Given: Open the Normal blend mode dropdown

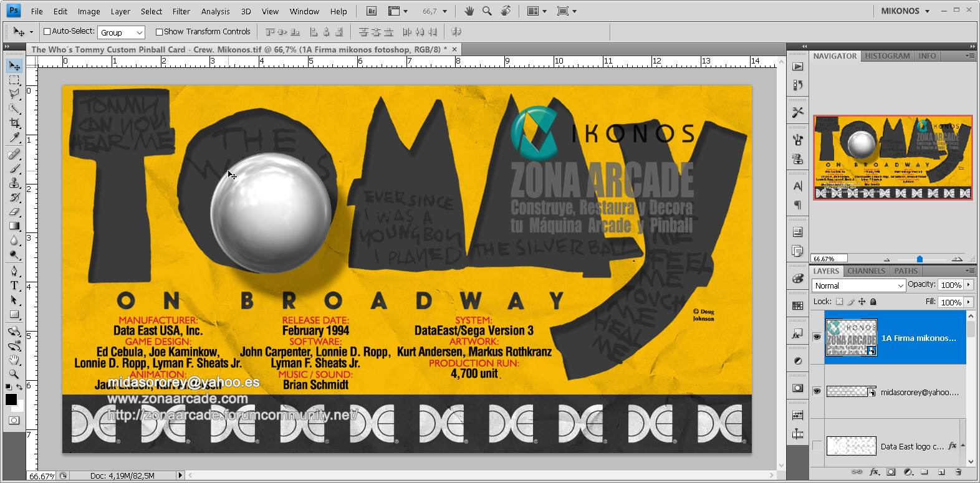Looking at the screenshot, I should click(x=858, y=285).
